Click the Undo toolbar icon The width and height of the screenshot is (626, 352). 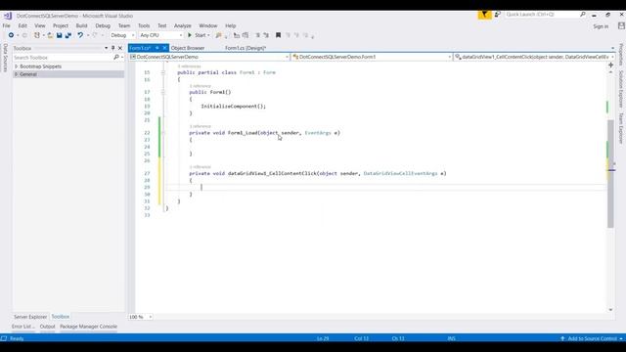click(80, 35)
